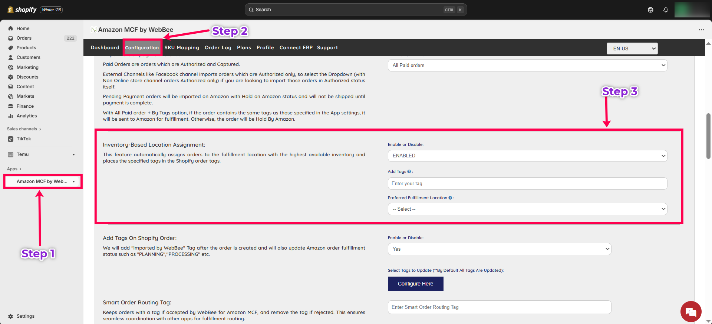Open Settings gear in sidebar
The height and width of the screenshot is (324, 712).
click(10, 316)
